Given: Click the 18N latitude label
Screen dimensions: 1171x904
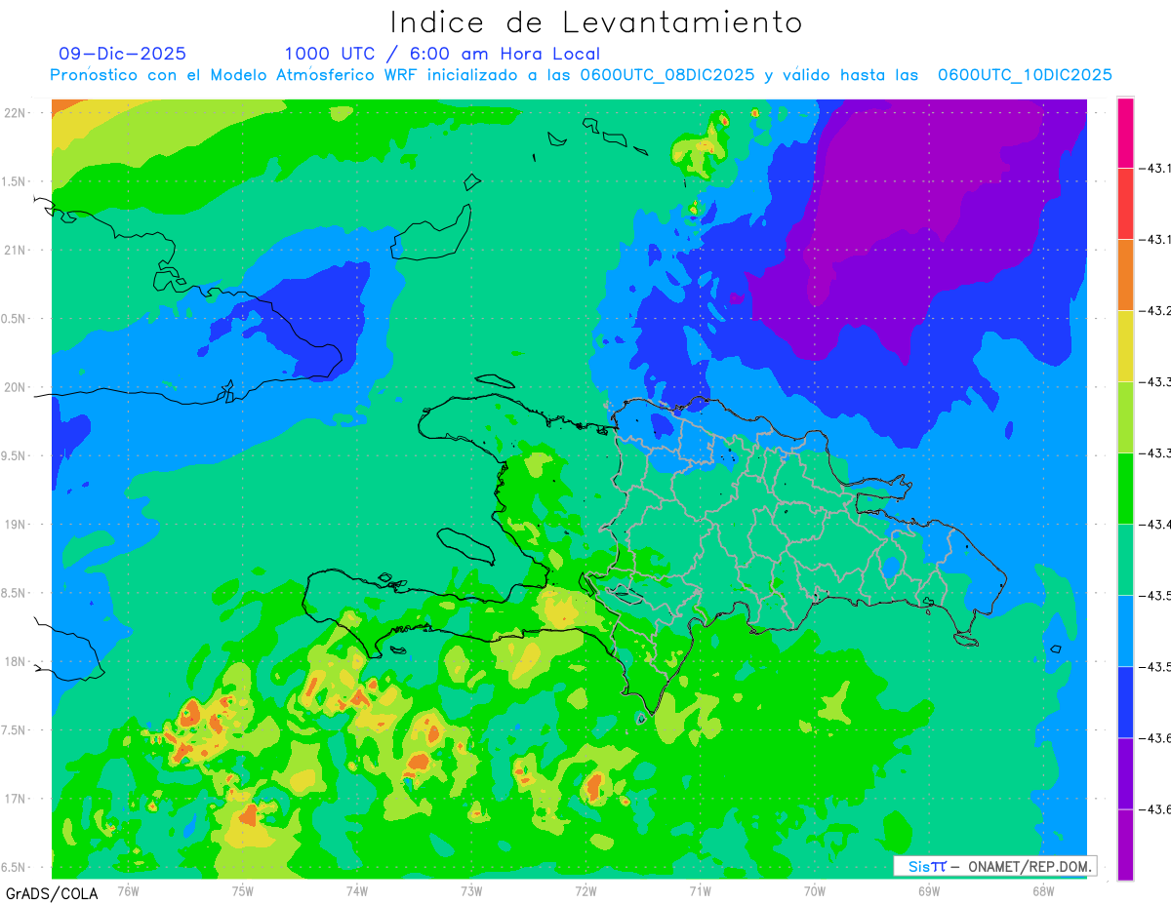Looking at the screenshot, I should click(17, 662).
